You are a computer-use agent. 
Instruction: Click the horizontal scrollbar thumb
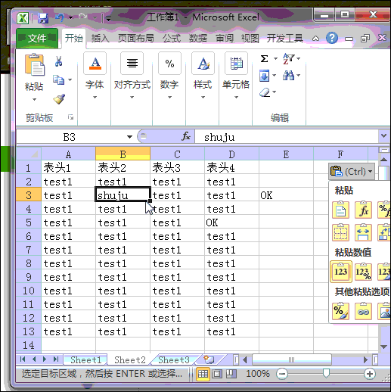pos(291,359)
